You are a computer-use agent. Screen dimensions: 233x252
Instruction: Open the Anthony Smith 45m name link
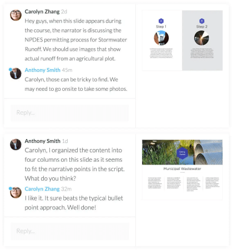(x=43, y=70)
